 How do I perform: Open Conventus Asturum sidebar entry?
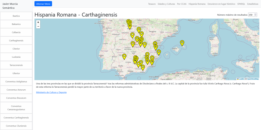[16, 90]
